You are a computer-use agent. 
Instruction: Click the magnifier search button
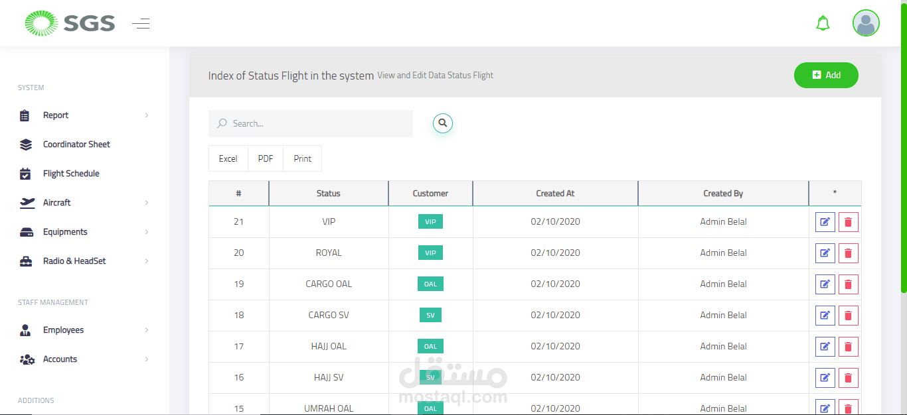[x=443, y=123]
